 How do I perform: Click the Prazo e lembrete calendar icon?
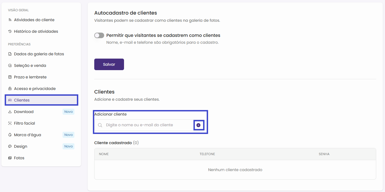(x=10, y=77)
